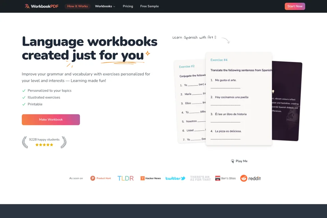
Task: Click the checkmark beside Personalized to your topics
Action: (24, 91)
